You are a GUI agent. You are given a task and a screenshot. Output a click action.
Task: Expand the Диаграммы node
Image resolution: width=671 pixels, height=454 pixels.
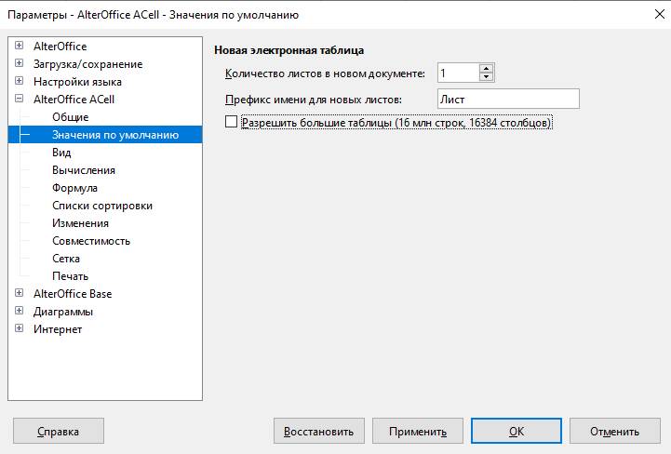click(20, 311)
